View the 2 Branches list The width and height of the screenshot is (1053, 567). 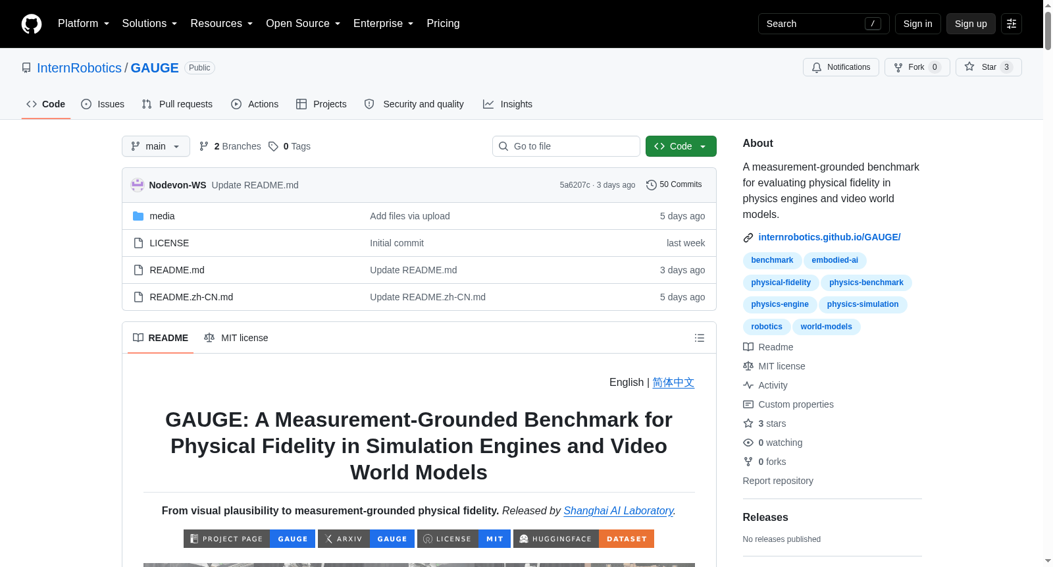click(x=230, y=146)
